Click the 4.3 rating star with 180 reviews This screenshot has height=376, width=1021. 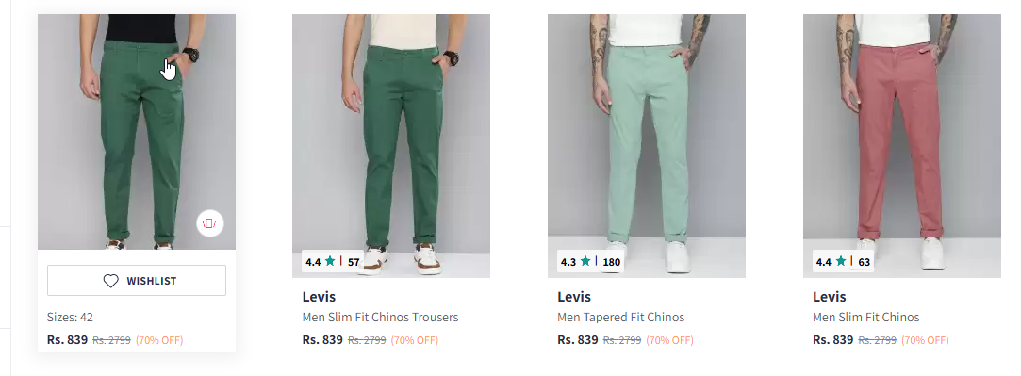pyautogui.click(x=585, y=262)
